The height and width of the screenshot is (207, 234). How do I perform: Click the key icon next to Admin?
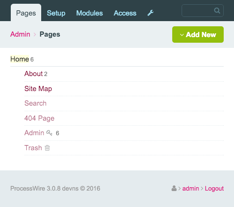tap(49, 133)
